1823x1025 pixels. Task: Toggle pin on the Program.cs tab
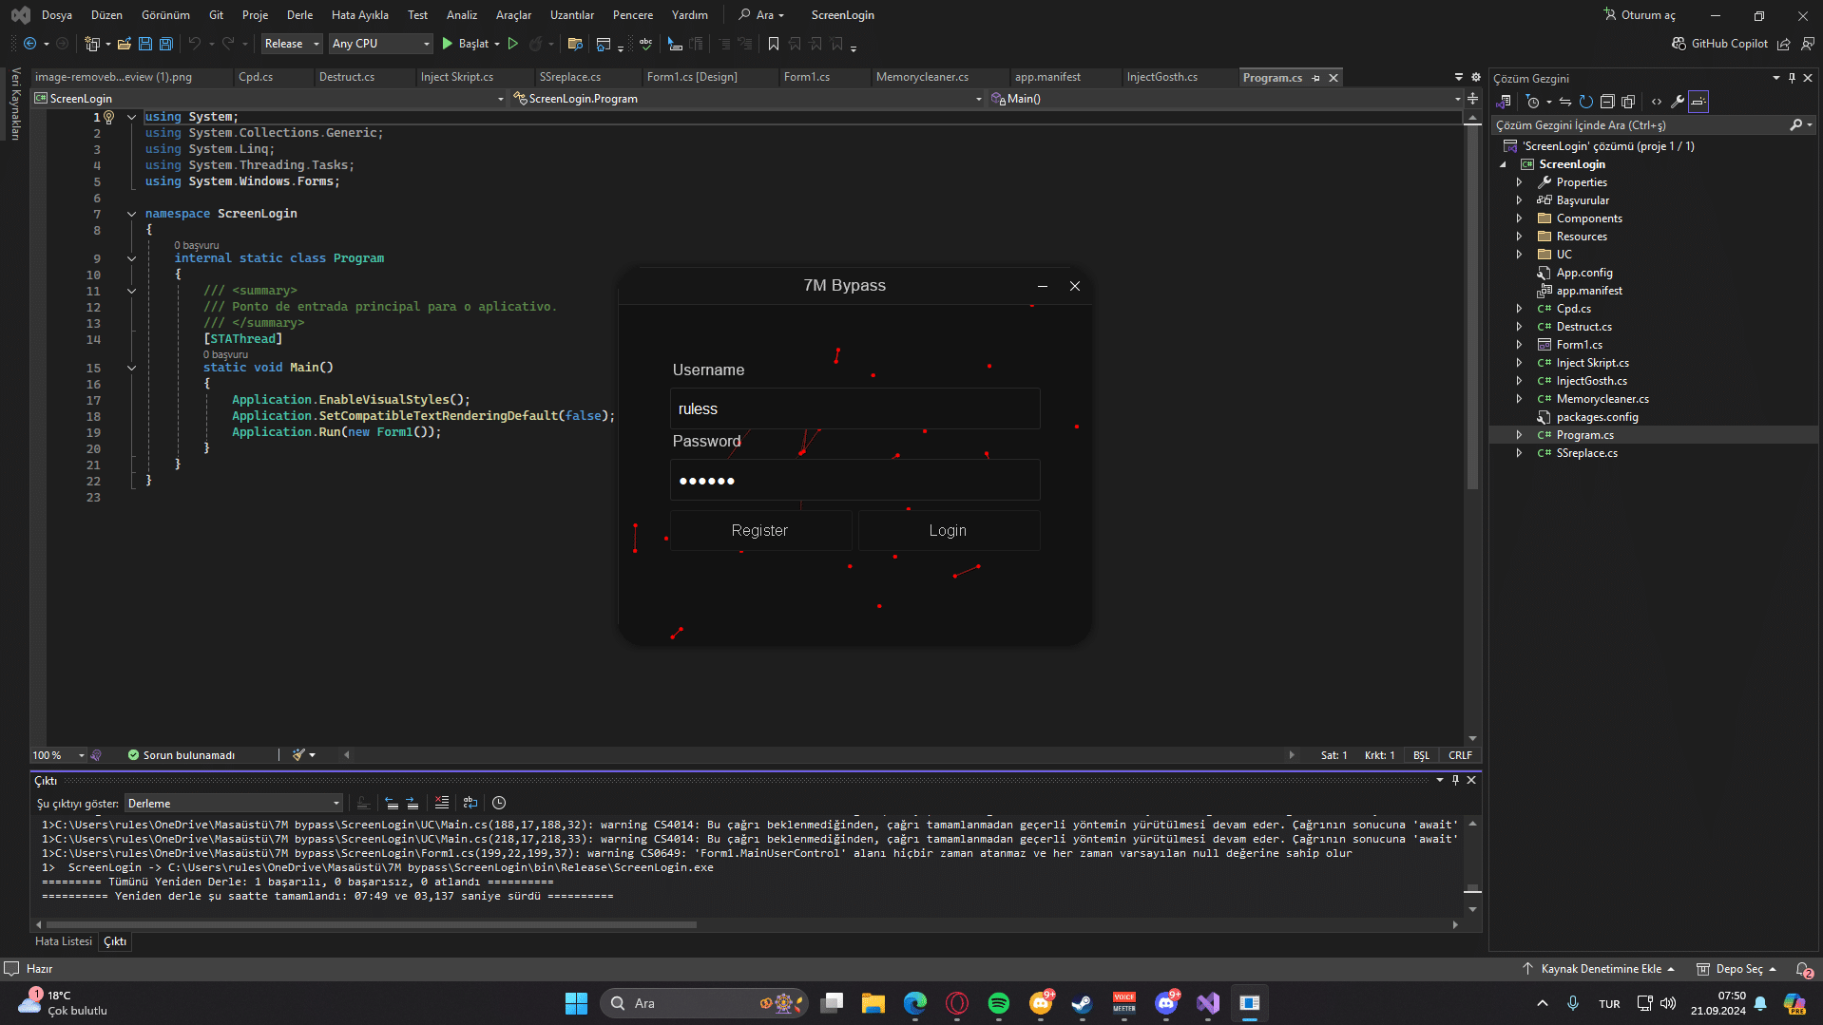coord(1316,78)
